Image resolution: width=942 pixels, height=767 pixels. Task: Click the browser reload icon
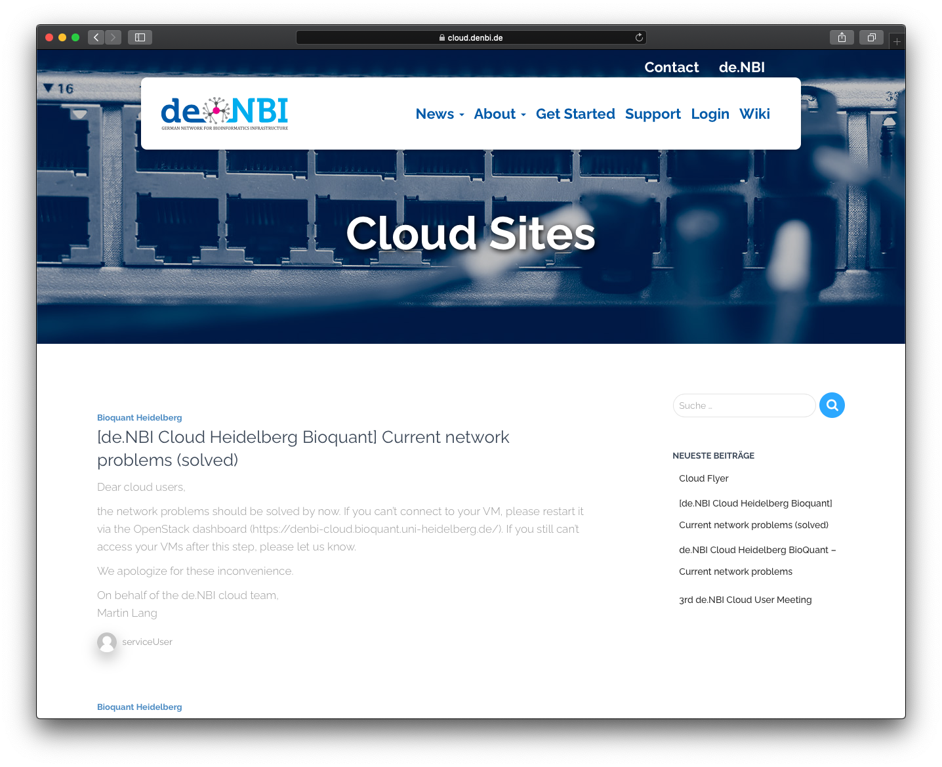point(639,37)
